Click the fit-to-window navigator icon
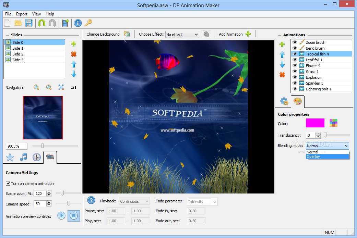 (61, 87)
